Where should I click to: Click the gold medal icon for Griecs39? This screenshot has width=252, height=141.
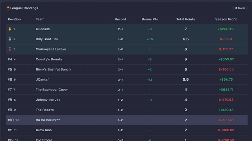tap(10, 29)
